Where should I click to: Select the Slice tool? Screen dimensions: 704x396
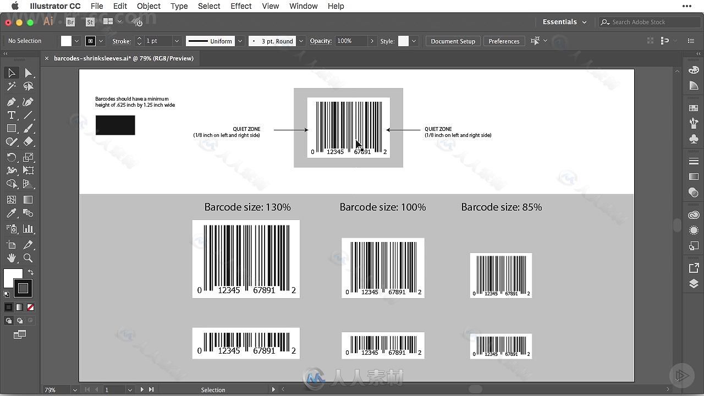click(x=29, y=245)
